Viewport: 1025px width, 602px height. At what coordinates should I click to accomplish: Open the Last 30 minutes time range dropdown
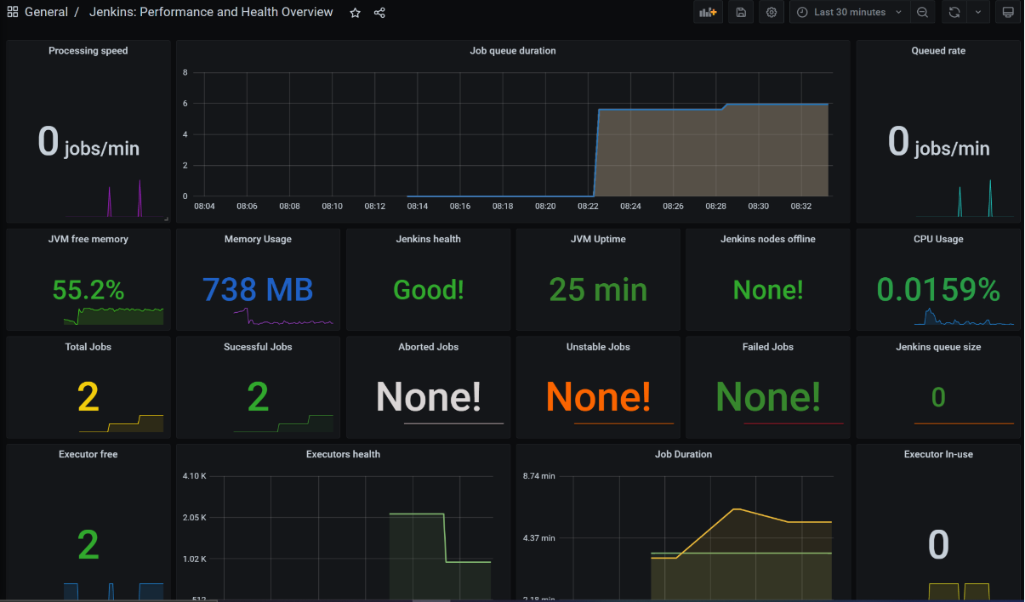coord(849,12)
